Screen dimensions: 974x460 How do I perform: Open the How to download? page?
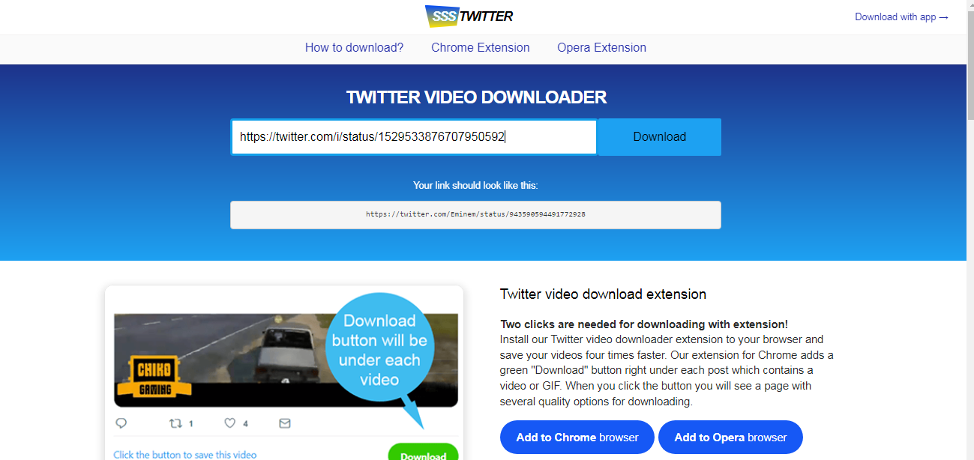point(354,47)
